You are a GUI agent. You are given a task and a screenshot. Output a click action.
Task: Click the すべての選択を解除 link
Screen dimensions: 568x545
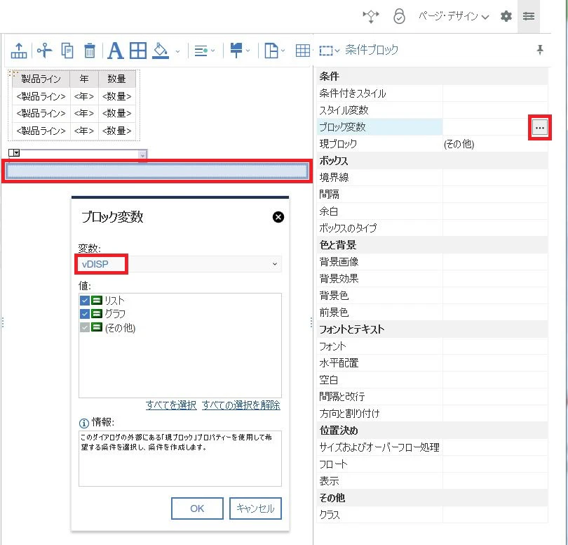[x=241, y=405]
